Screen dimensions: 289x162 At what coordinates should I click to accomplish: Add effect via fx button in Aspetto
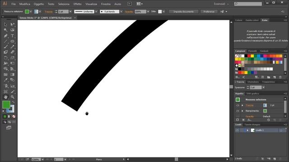click(249, 120)
